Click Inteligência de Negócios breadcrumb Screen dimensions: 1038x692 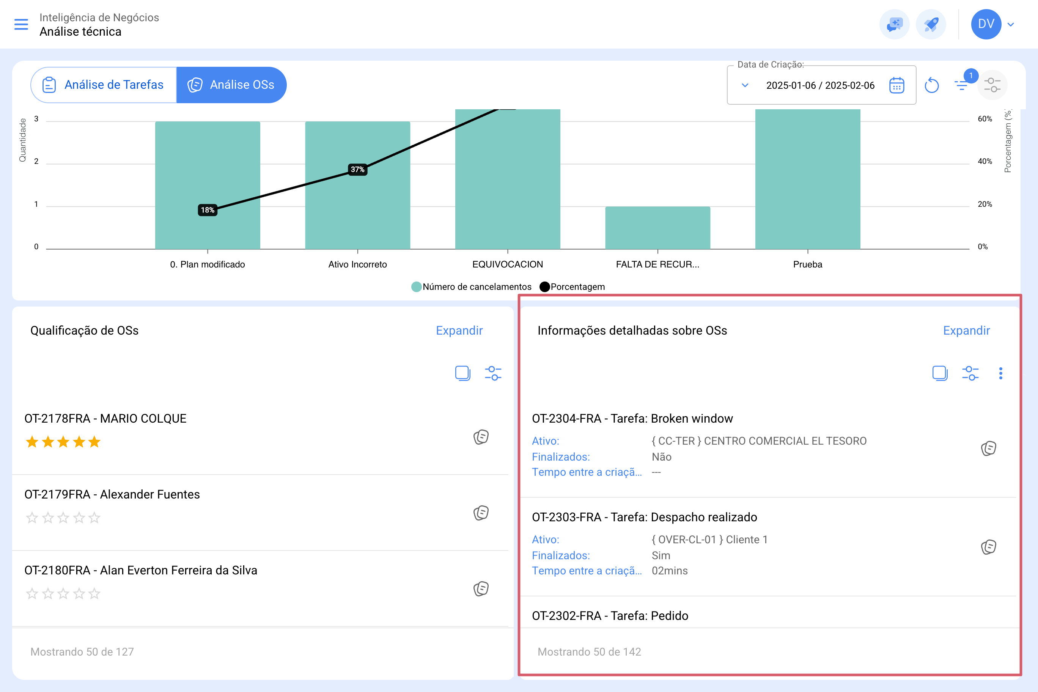tap(99, 17)
